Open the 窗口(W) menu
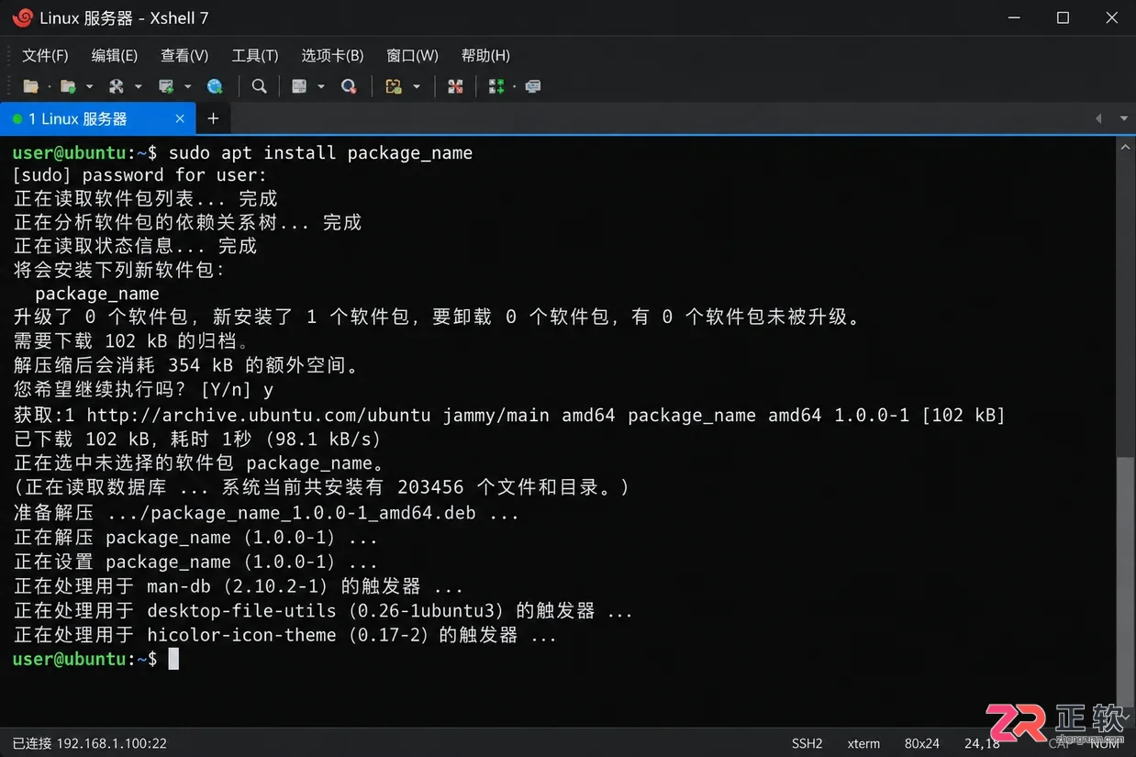This screenshot has height=757, width=1136. (x=412, y=56)
